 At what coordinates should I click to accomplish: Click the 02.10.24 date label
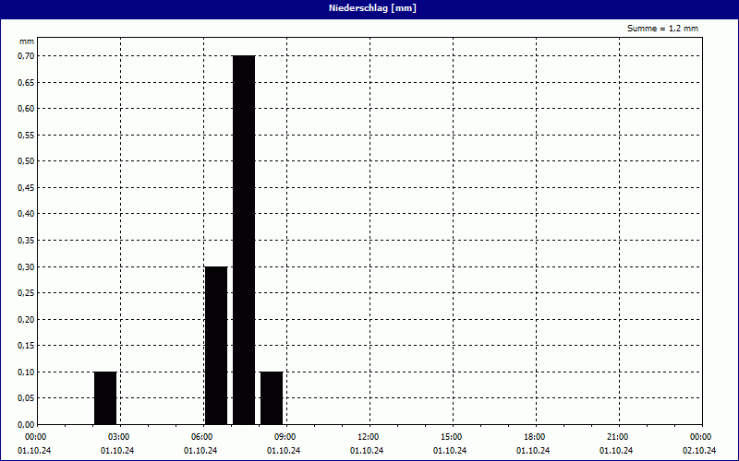pyautogui.click(x=699, y=451)
